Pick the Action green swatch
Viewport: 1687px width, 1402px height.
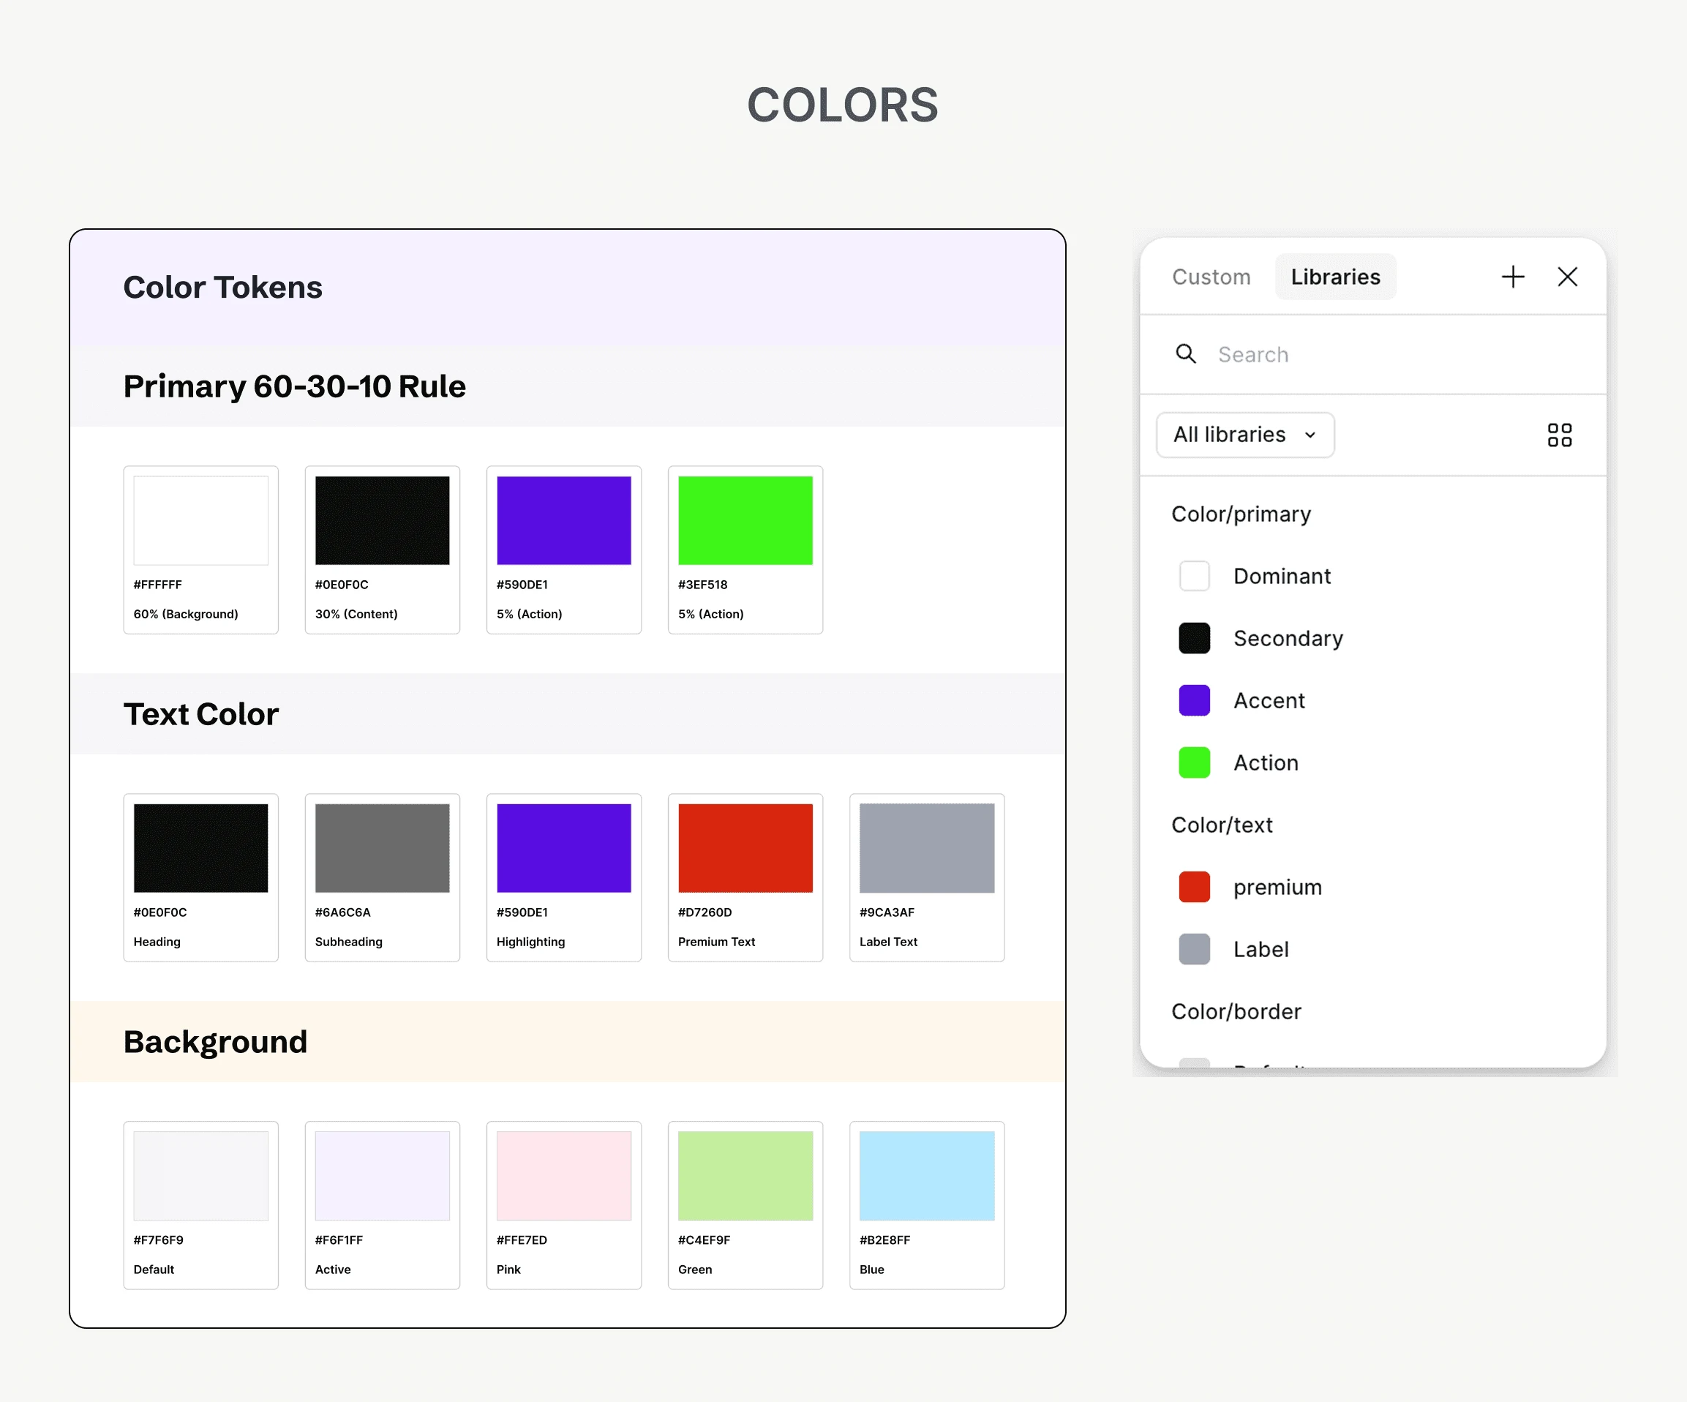1195,763
